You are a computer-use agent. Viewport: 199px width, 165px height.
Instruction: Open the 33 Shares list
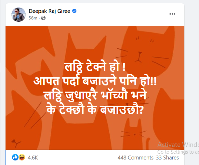tap(167, 158)
